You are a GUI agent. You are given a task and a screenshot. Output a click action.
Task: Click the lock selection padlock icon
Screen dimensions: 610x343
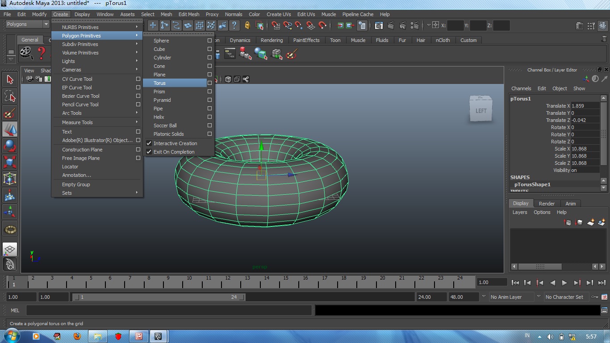point(247,25)
